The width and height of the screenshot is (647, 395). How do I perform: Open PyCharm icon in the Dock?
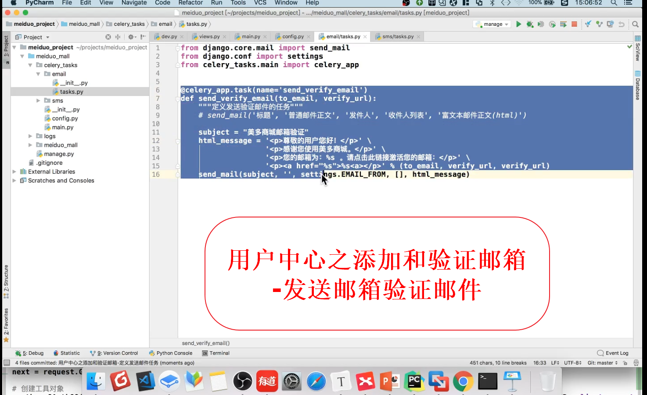pyautogui.click(x=414, y=381)
